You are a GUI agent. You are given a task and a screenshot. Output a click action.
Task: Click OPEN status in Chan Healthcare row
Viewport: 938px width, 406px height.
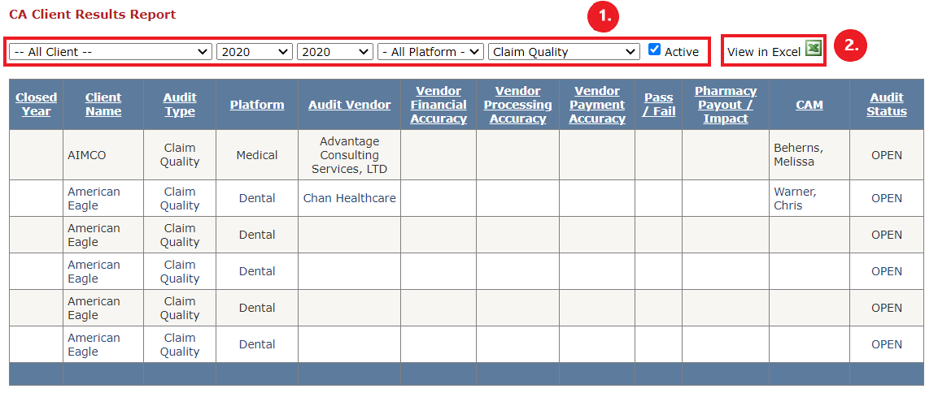tap(887, 198)
